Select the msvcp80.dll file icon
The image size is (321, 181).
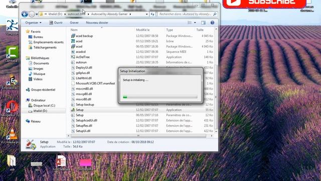coord(73,94)
